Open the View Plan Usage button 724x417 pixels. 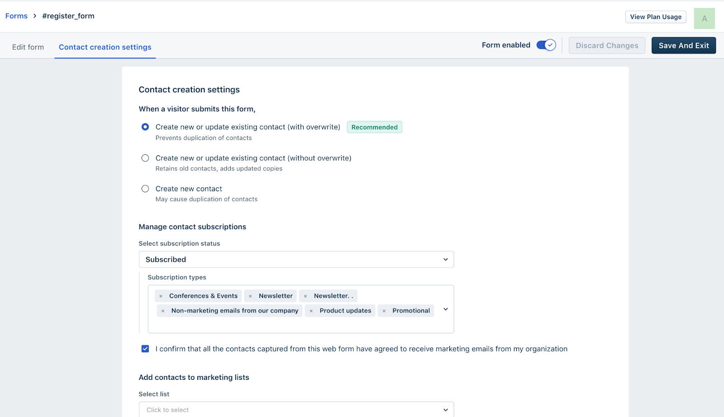click(x=656, y=17)
